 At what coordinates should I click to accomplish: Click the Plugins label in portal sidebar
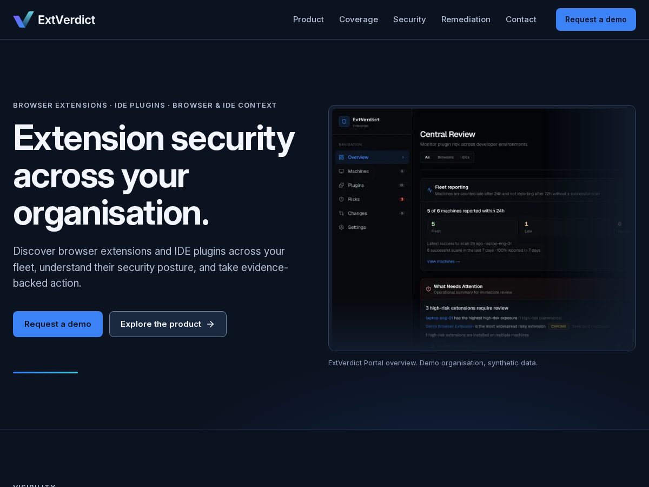[356, 186]
